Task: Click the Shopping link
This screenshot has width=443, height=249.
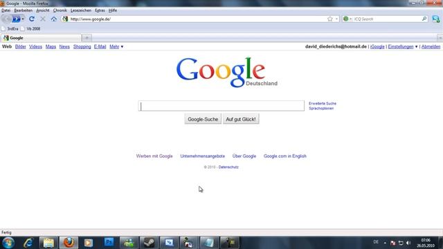Action: 82,46
